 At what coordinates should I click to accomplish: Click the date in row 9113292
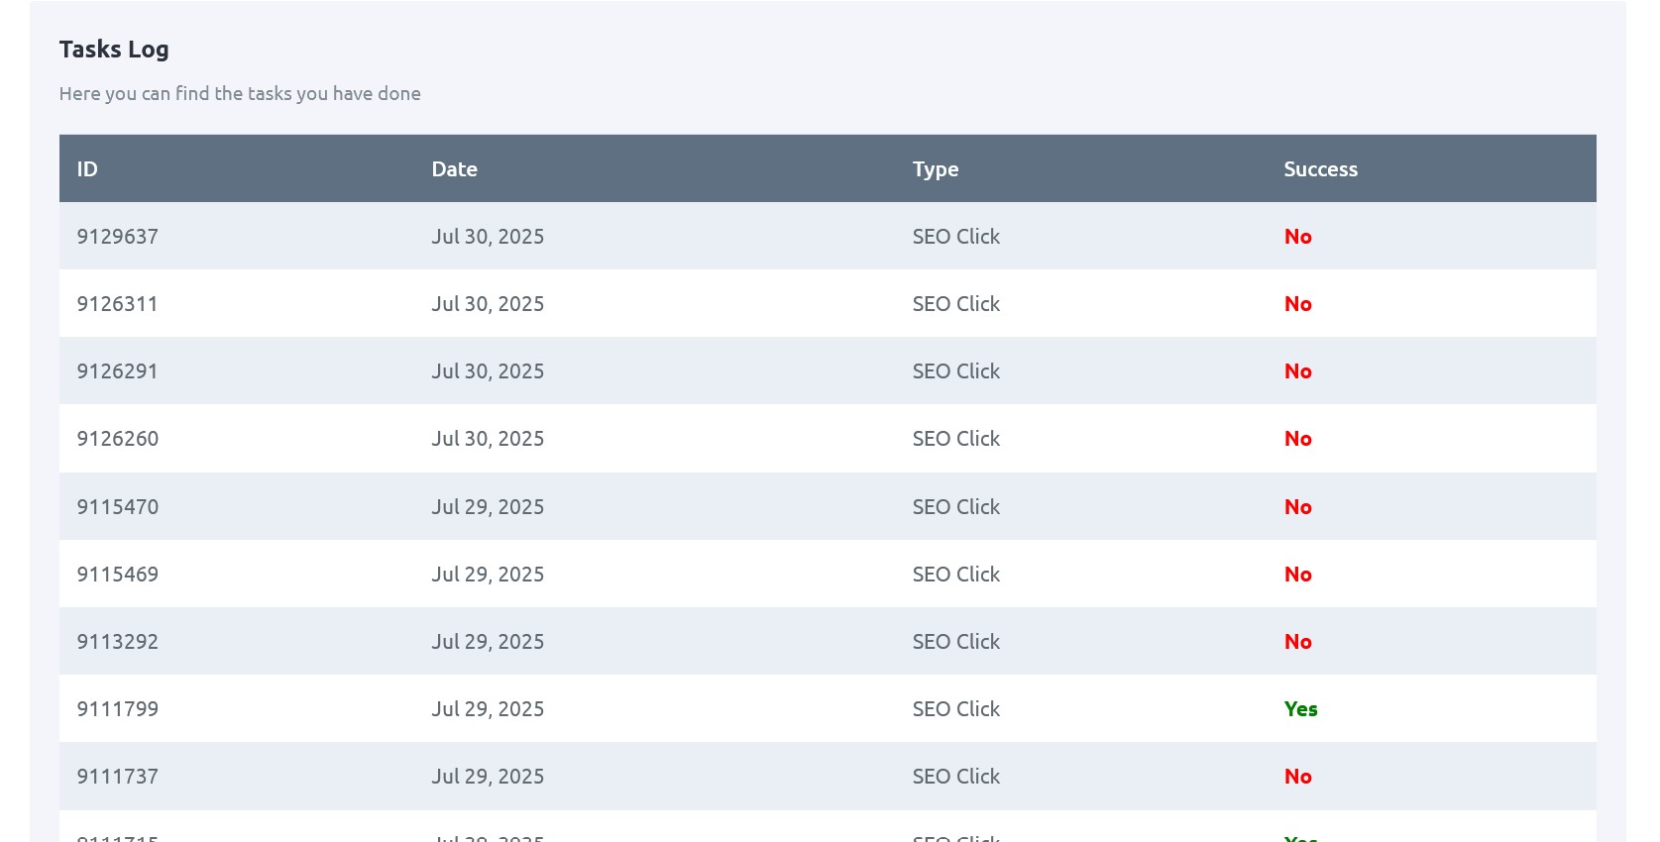coord(488,642)
